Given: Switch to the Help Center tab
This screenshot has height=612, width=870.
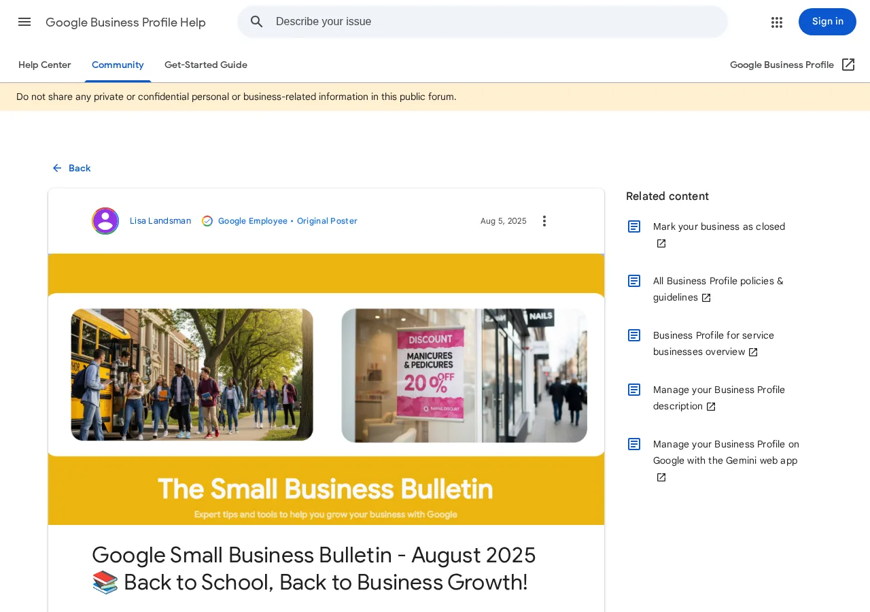Looking at the screenshot, I should point(45,65).
